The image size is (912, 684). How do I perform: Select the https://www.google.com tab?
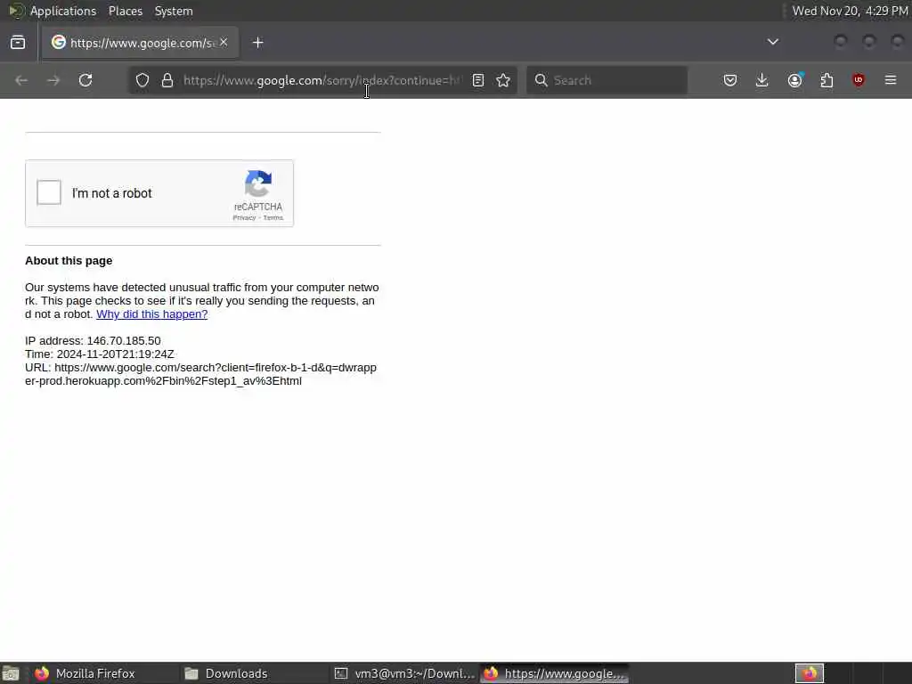click(x=141, y=43)
